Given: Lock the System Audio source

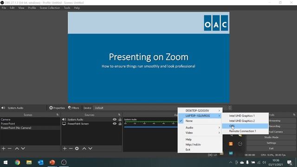Looking at the screenshot, I should [120, 120].
